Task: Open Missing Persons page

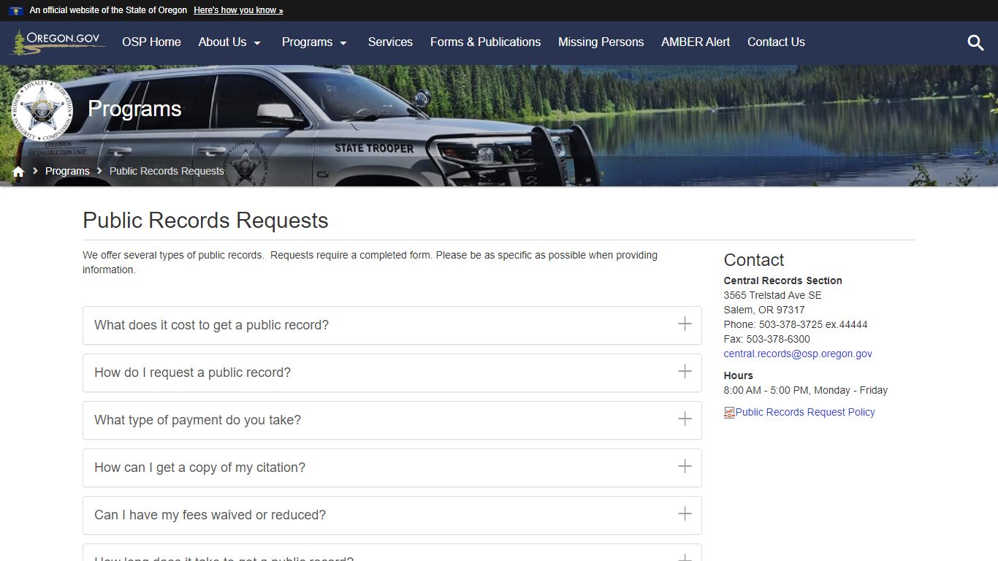Action: (601, 42)
